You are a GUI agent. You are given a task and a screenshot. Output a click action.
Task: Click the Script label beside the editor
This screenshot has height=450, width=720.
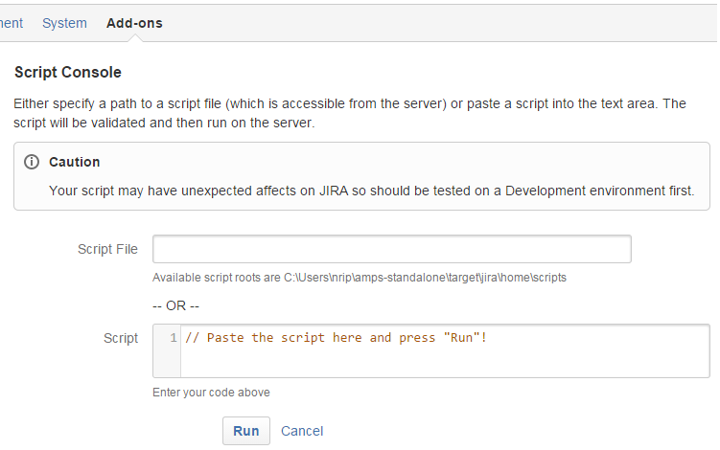(x=120, y=338)
